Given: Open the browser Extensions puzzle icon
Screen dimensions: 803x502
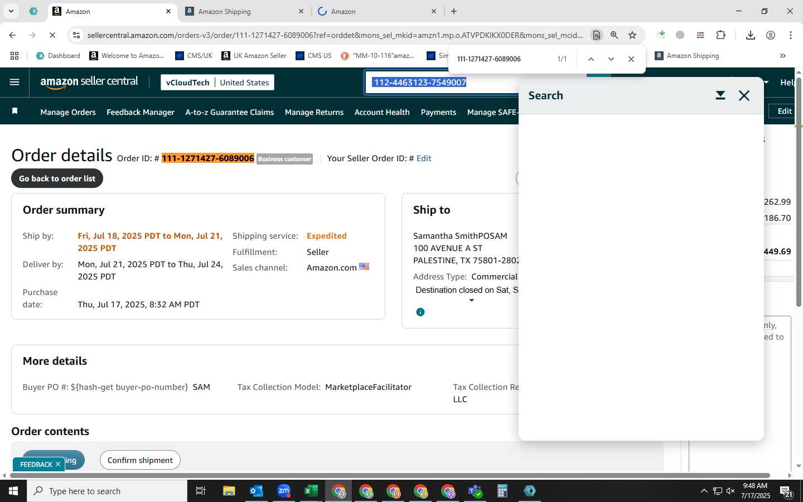Looking at the screenshot, I should pyautogui.click(x=720, y=35).
